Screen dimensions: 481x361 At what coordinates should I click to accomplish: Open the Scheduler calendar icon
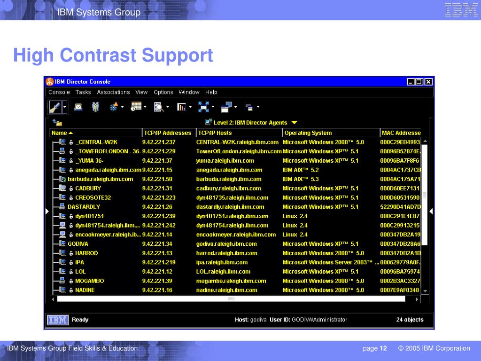[136, 107]
